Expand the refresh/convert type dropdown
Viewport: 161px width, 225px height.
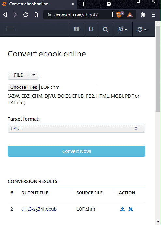point(142,29)
